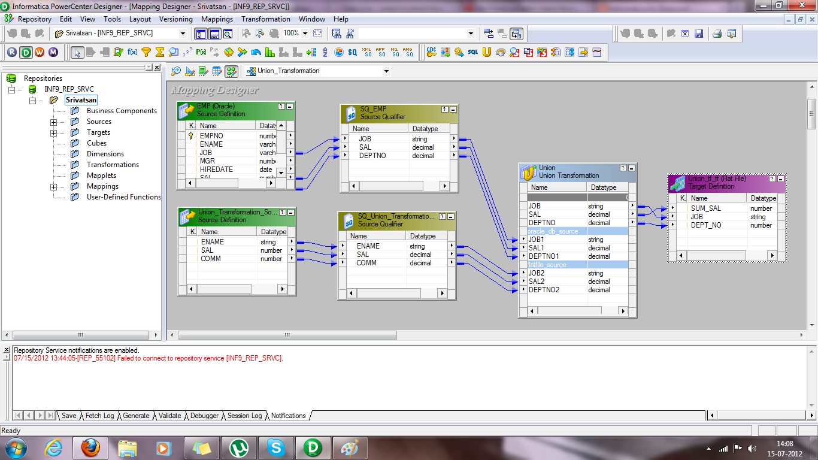818x460 pixels.
Task: Create an Aggregator transformation from the toolbar
Action: coord(160,53)
